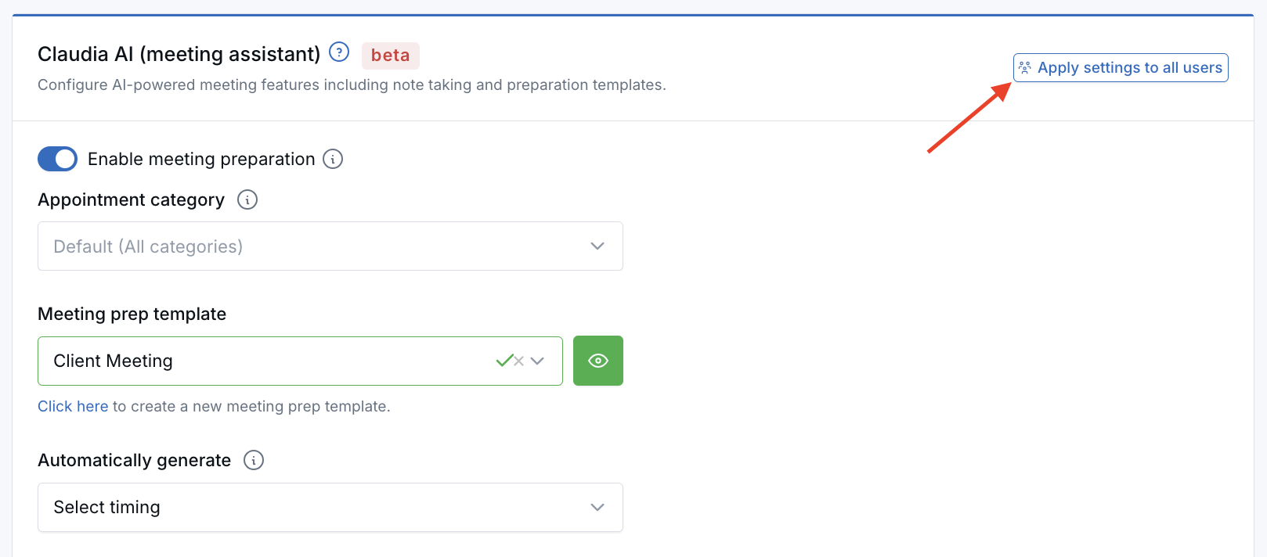Click the red beta badge
Viewport: 1267px width, 557px height.
(x=390, y=55)
